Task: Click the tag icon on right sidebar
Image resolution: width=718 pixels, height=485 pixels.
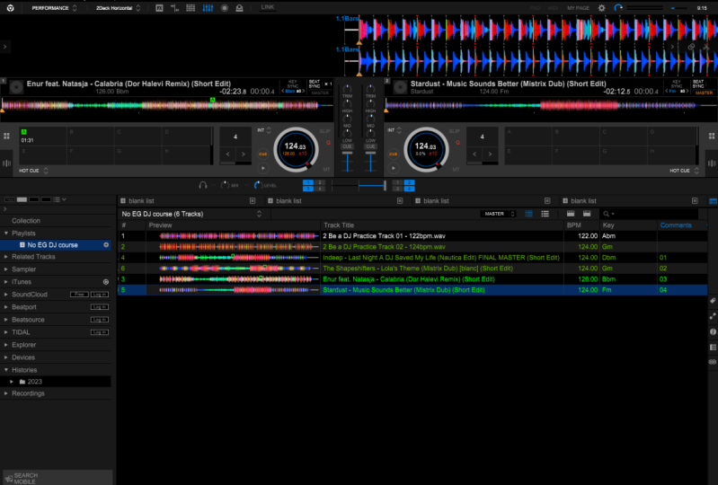Action: tap(713, 301)
